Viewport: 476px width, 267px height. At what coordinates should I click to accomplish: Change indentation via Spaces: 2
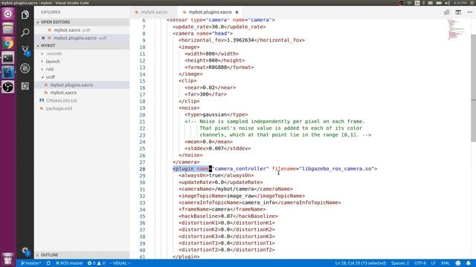click(x=400, y=263)
